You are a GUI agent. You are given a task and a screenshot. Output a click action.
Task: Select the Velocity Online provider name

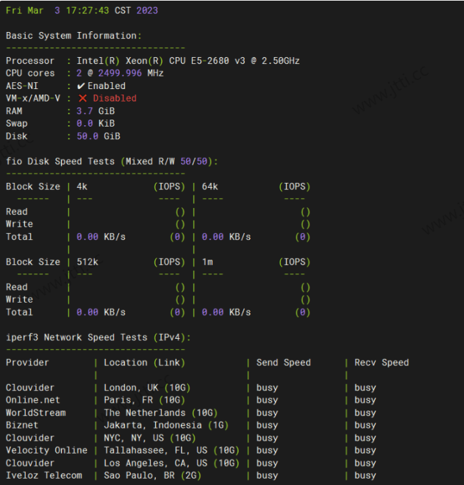[47, 450]
